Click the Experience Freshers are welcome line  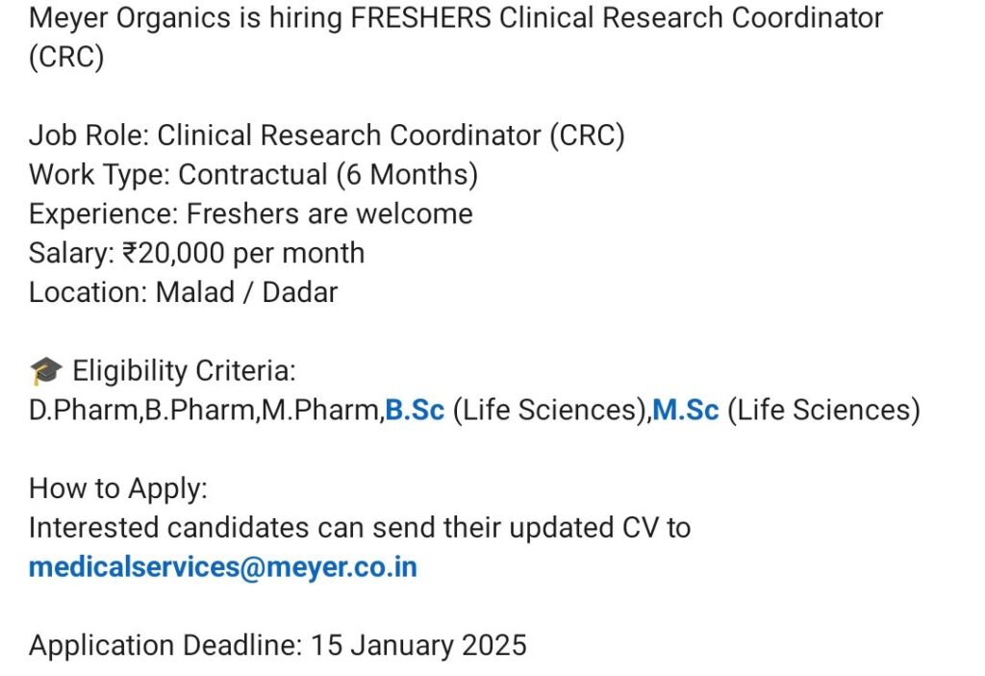point(250,213)
